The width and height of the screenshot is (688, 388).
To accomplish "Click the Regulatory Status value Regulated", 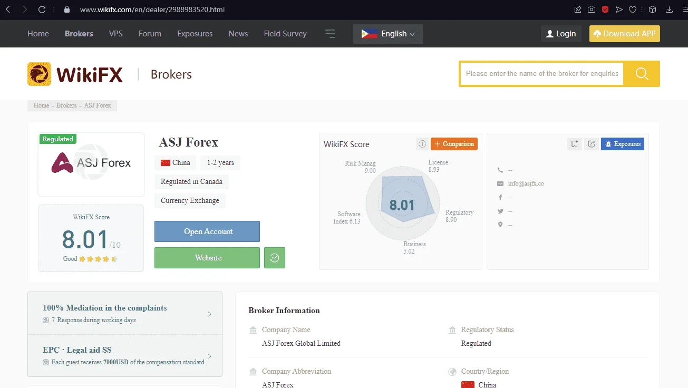I will (x=476, y=343).
